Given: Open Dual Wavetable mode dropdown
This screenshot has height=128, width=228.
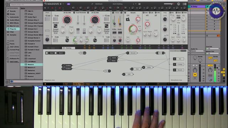Looking at the screenshot, I should tap(81, 13).
